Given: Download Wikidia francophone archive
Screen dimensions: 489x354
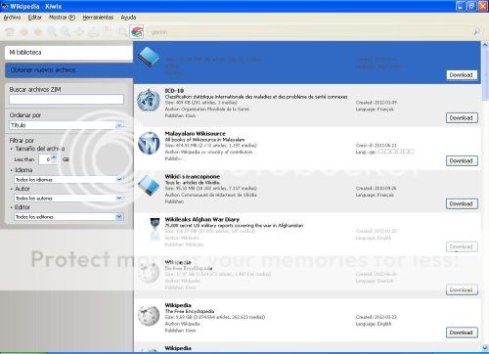Looking at the screenshot, I should pos(462,203).
